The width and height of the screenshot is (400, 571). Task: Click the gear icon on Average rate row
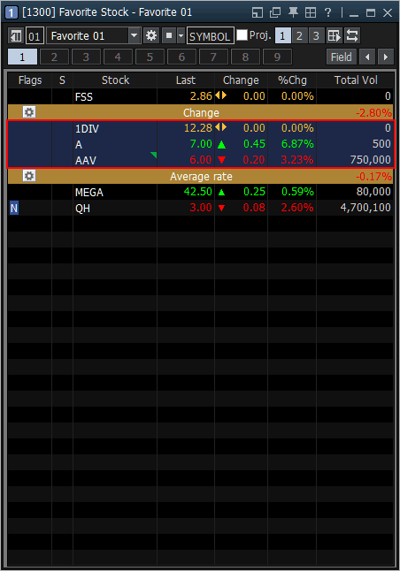[29, 176]
